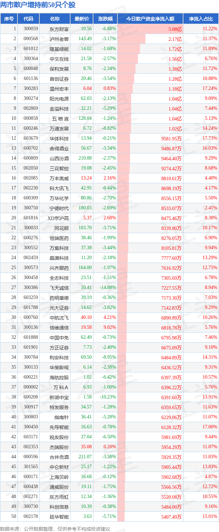Click stock code 002050
The width and height of the screenshot is (219, 532).
31,168
